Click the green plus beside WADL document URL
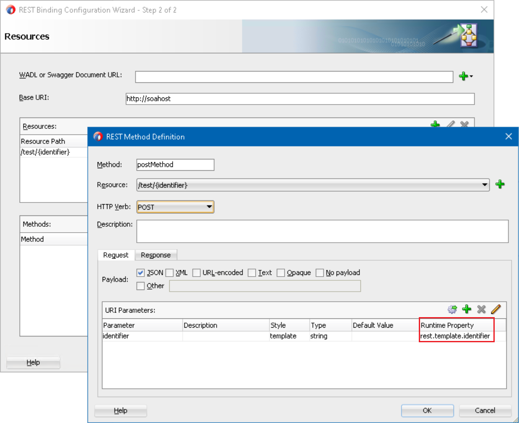The height and width of the screenshot is (423, 519). tap(463, 76)
